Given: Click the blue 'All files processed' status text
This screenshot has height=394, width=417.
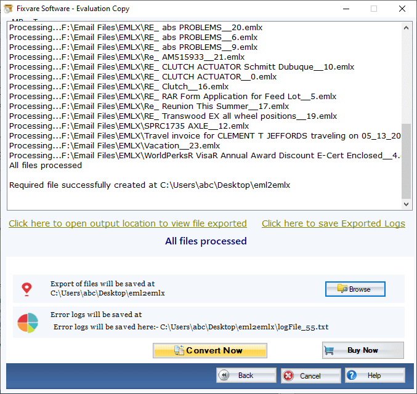Looking at the screenshot, I should pos(206,241).
